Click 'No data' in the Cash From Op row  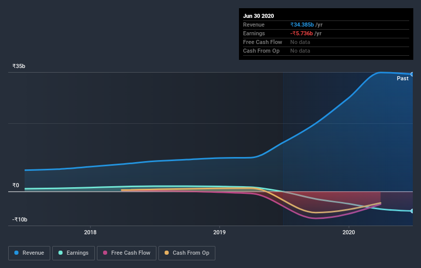300,51
